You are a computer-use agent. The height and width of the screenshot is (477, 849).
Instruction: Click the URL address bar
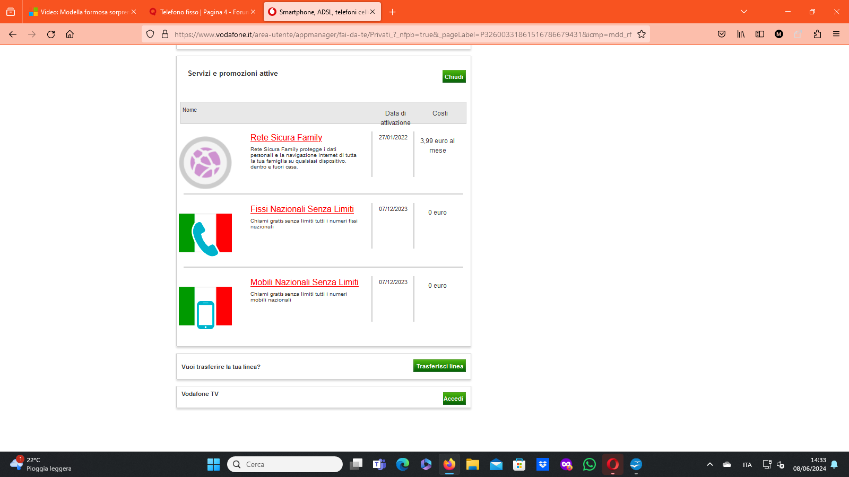click(403, 34)
